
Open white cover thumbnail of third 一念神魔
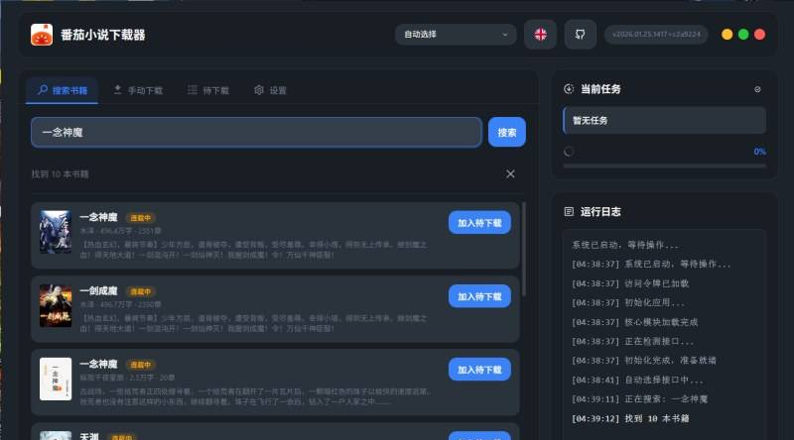pyautogui.click(x=56, y=379)
